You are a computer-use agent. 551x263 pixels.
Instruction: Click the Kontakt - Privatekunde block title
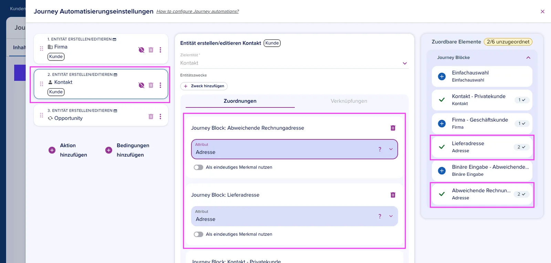(x=479, y=96)
